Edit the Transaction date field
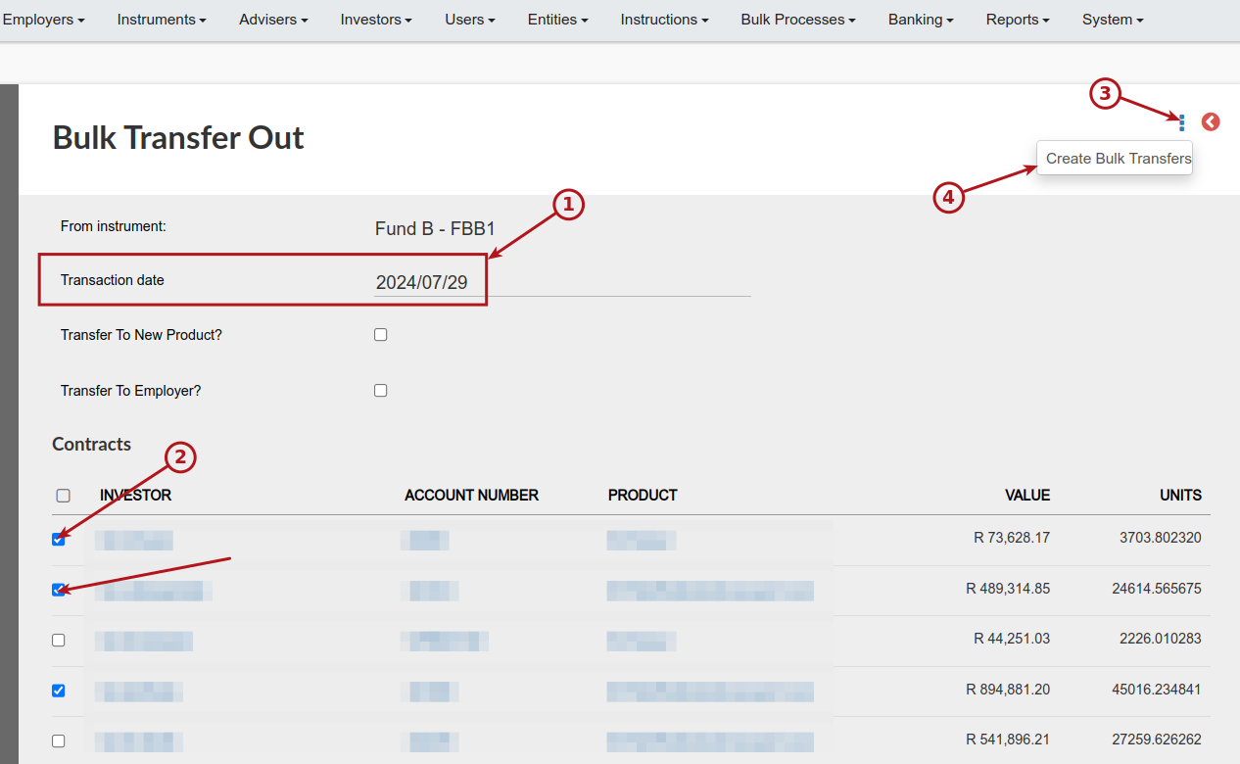The image size is (1240, 764). (562, 282)
